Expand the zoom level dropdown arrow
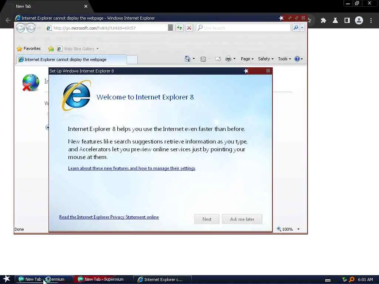 (x=298, y=229)
